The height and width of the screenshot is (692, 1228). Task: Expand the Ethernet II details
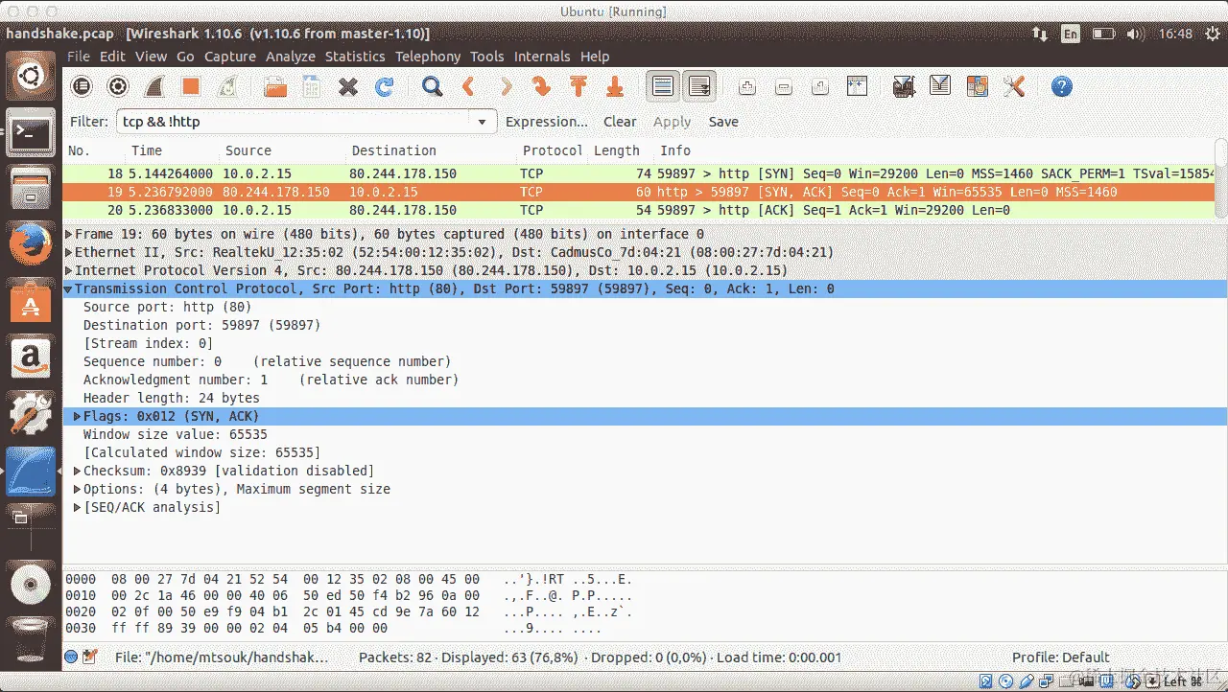69,252
